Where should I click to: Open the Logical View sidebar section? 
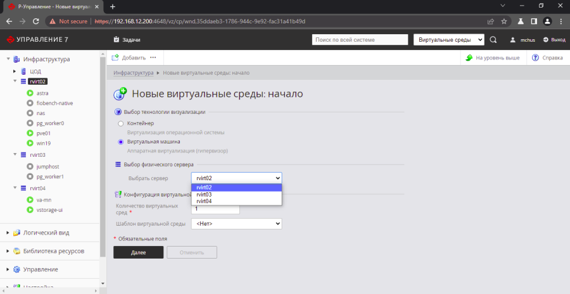(8, 232)
